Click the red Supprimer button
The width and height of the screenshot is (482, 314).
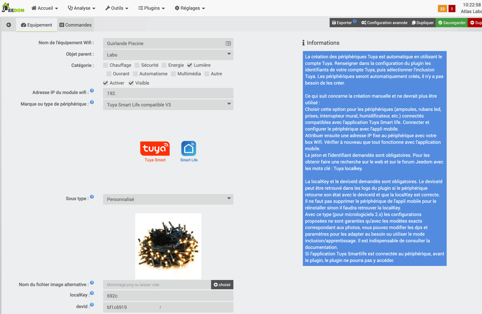click(475, 23)
